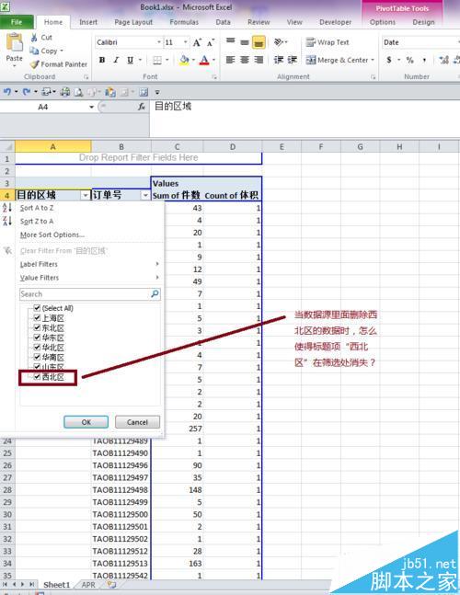Click the Sort A to Z option

pos(37,208)
